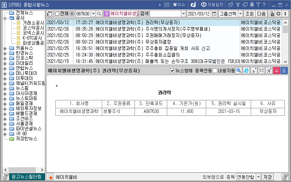Viewport: 291px width, 182px height.
Task: Open news row 주권매매거래정지(무상증자)
Action: [164, 35]
